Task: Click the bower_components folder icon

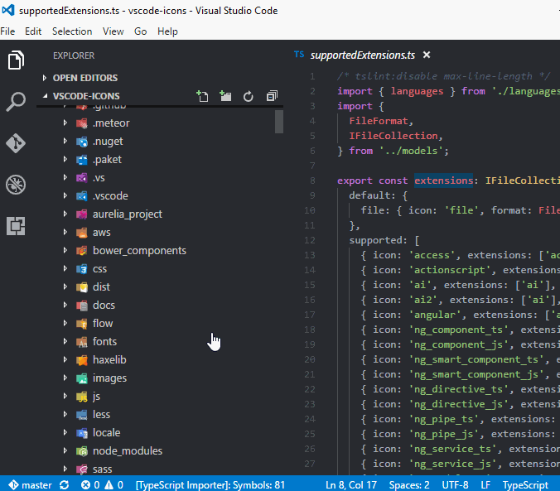Action: 82,251
